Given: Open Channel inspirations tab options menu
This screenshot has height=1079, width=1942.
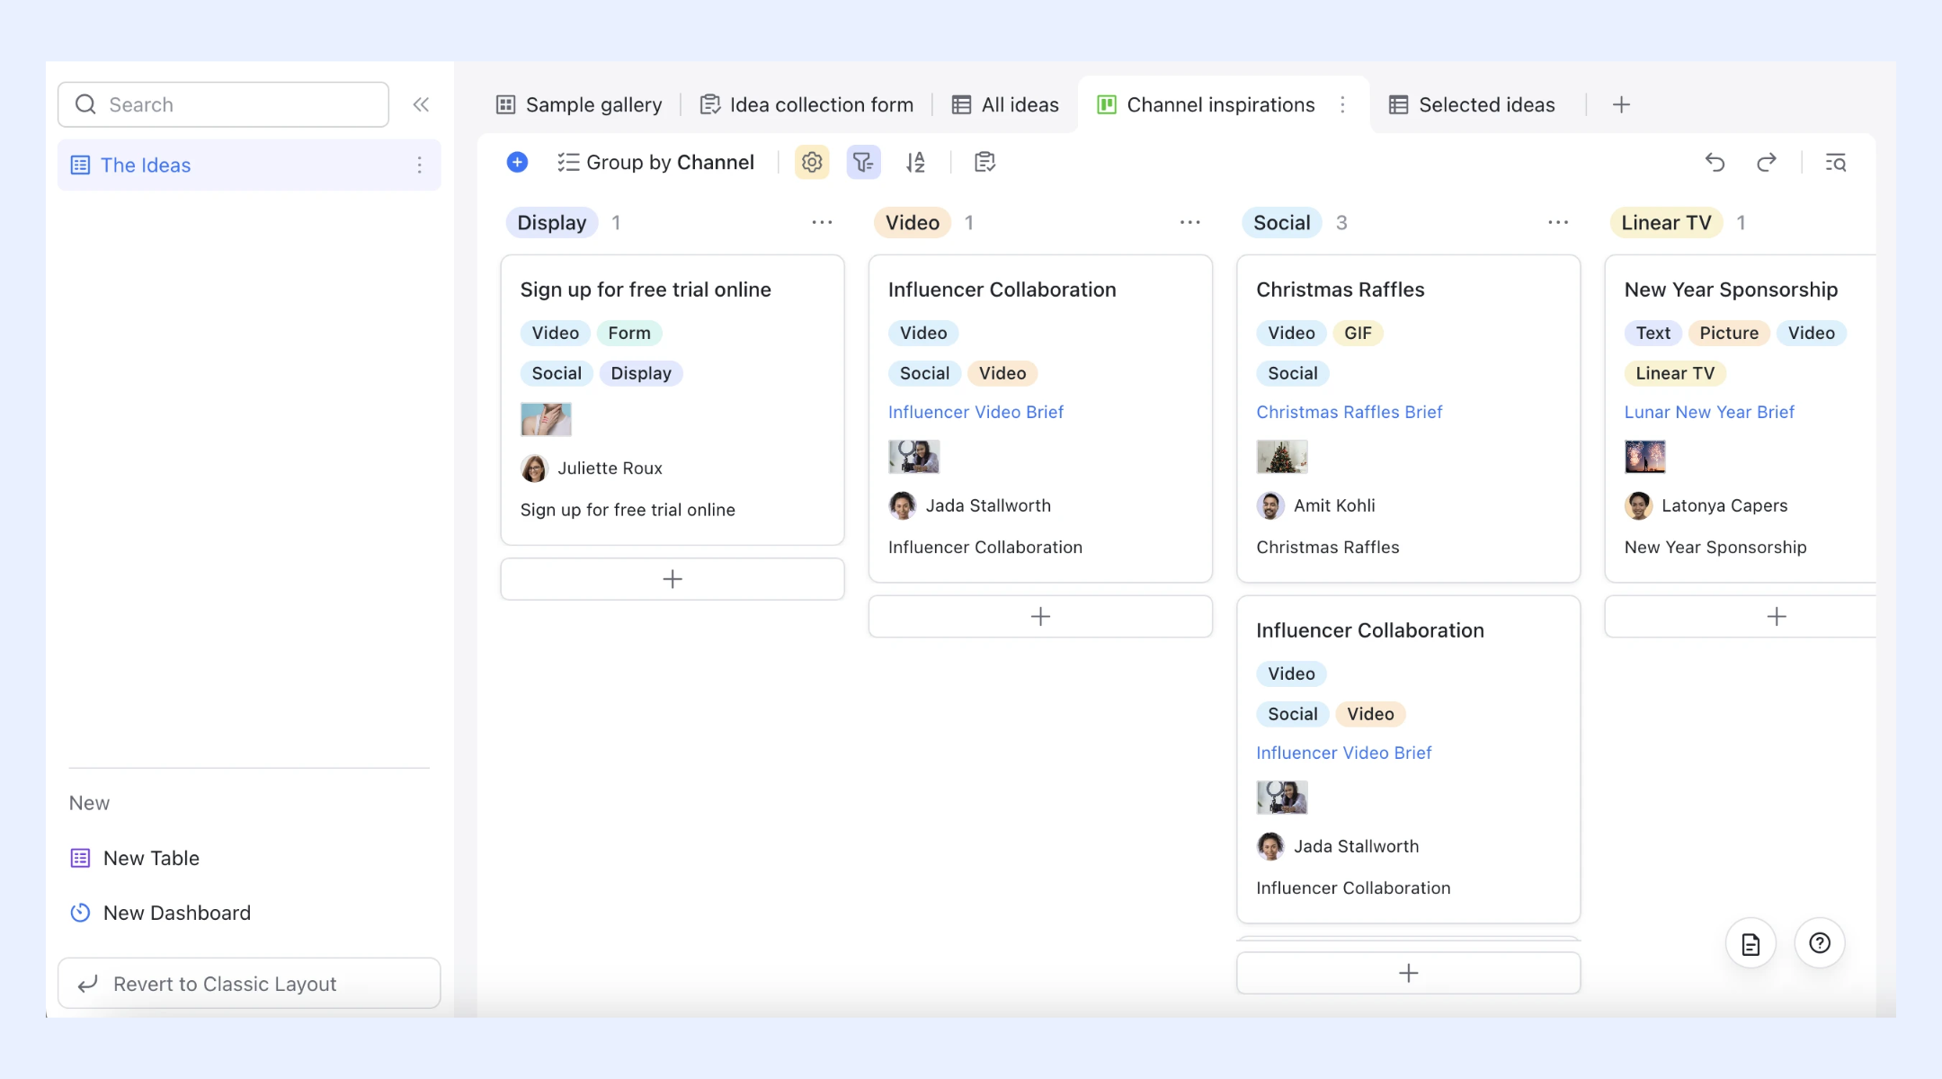Looking at the screenshot, I should pos(1342,104).
